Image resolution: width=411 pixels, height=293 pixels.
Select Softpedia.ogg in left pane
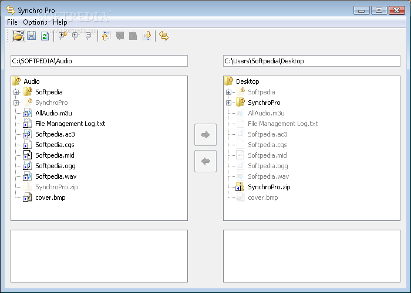(55, 166)
